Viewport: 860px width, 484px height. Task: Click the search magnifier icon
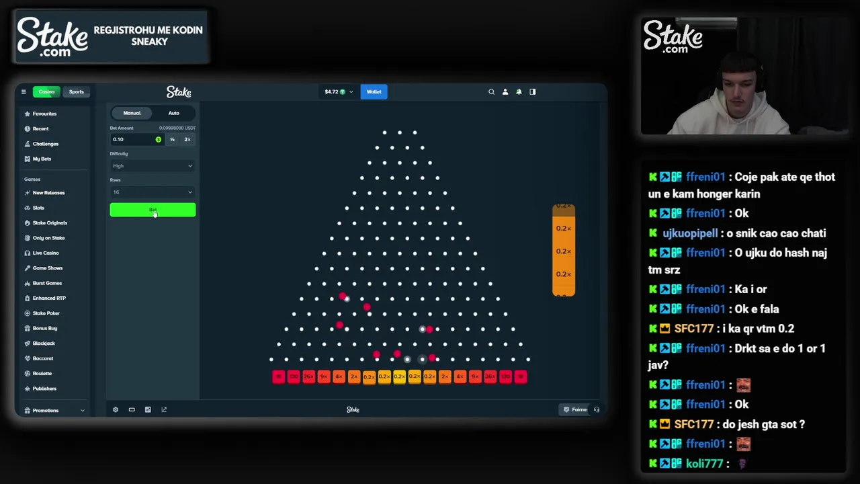[491, 91]
